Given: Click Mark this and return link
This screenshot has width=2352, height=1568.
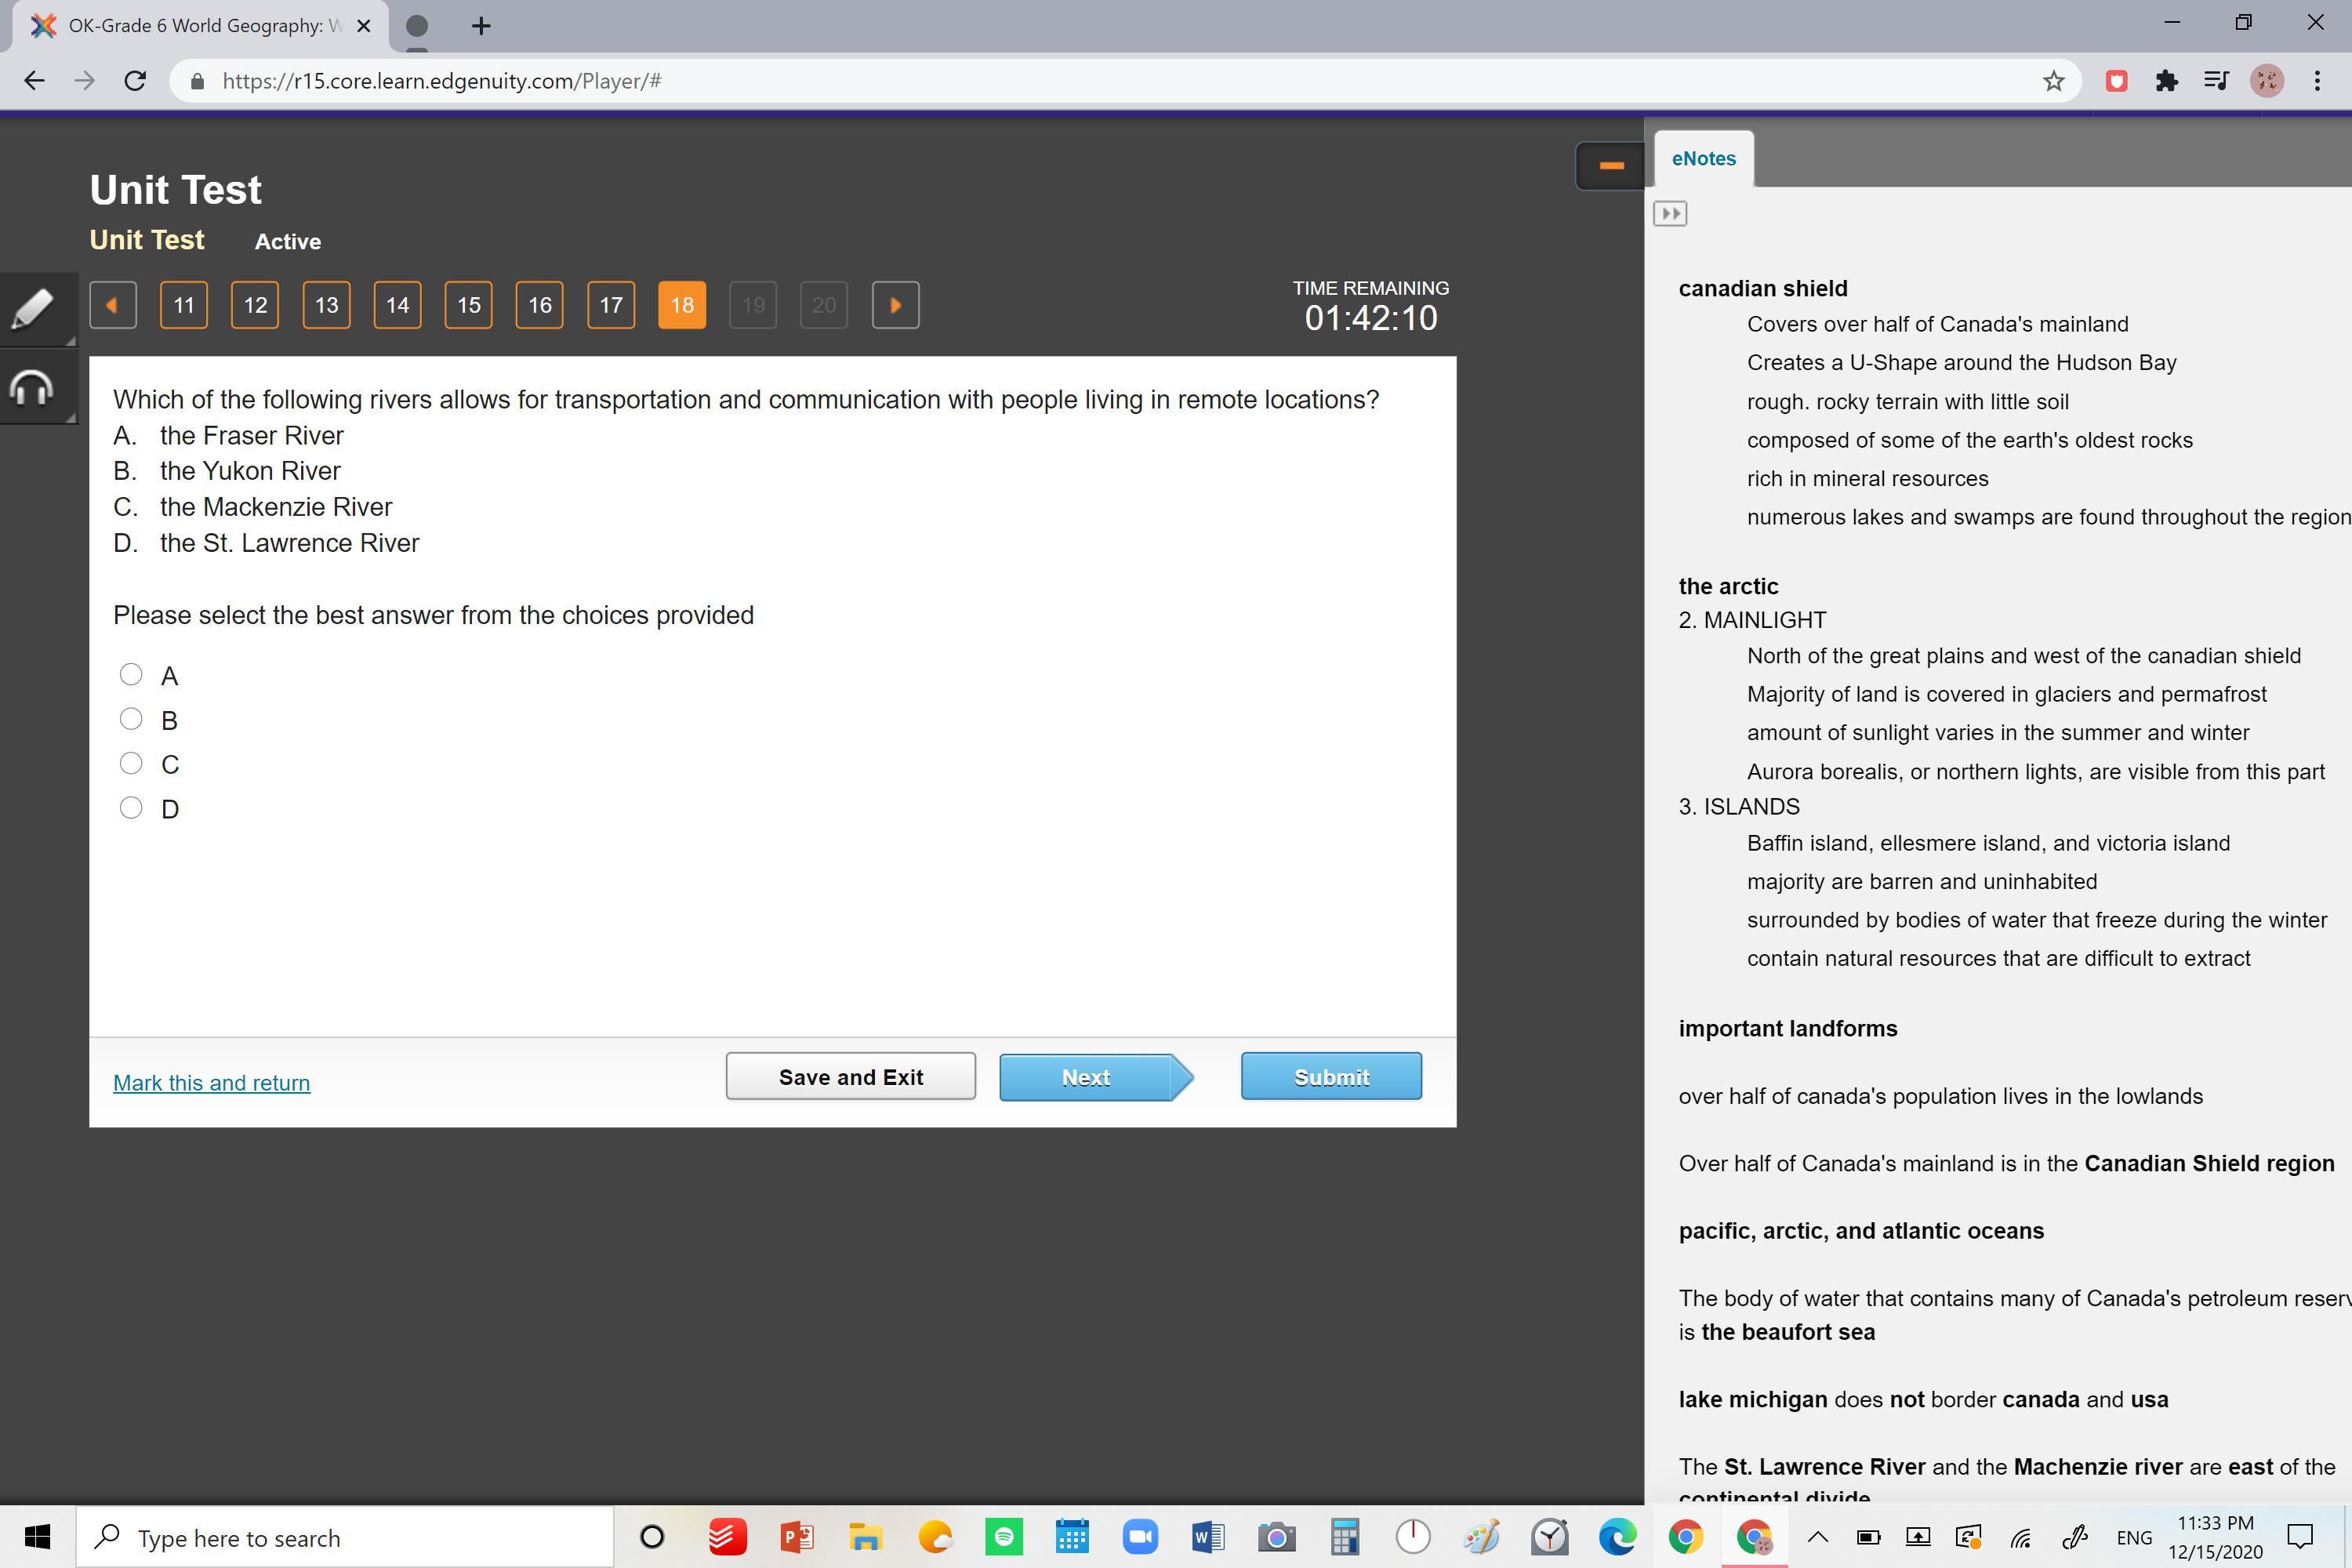Looking at the screenshot, I should [x=211, y=1083].
